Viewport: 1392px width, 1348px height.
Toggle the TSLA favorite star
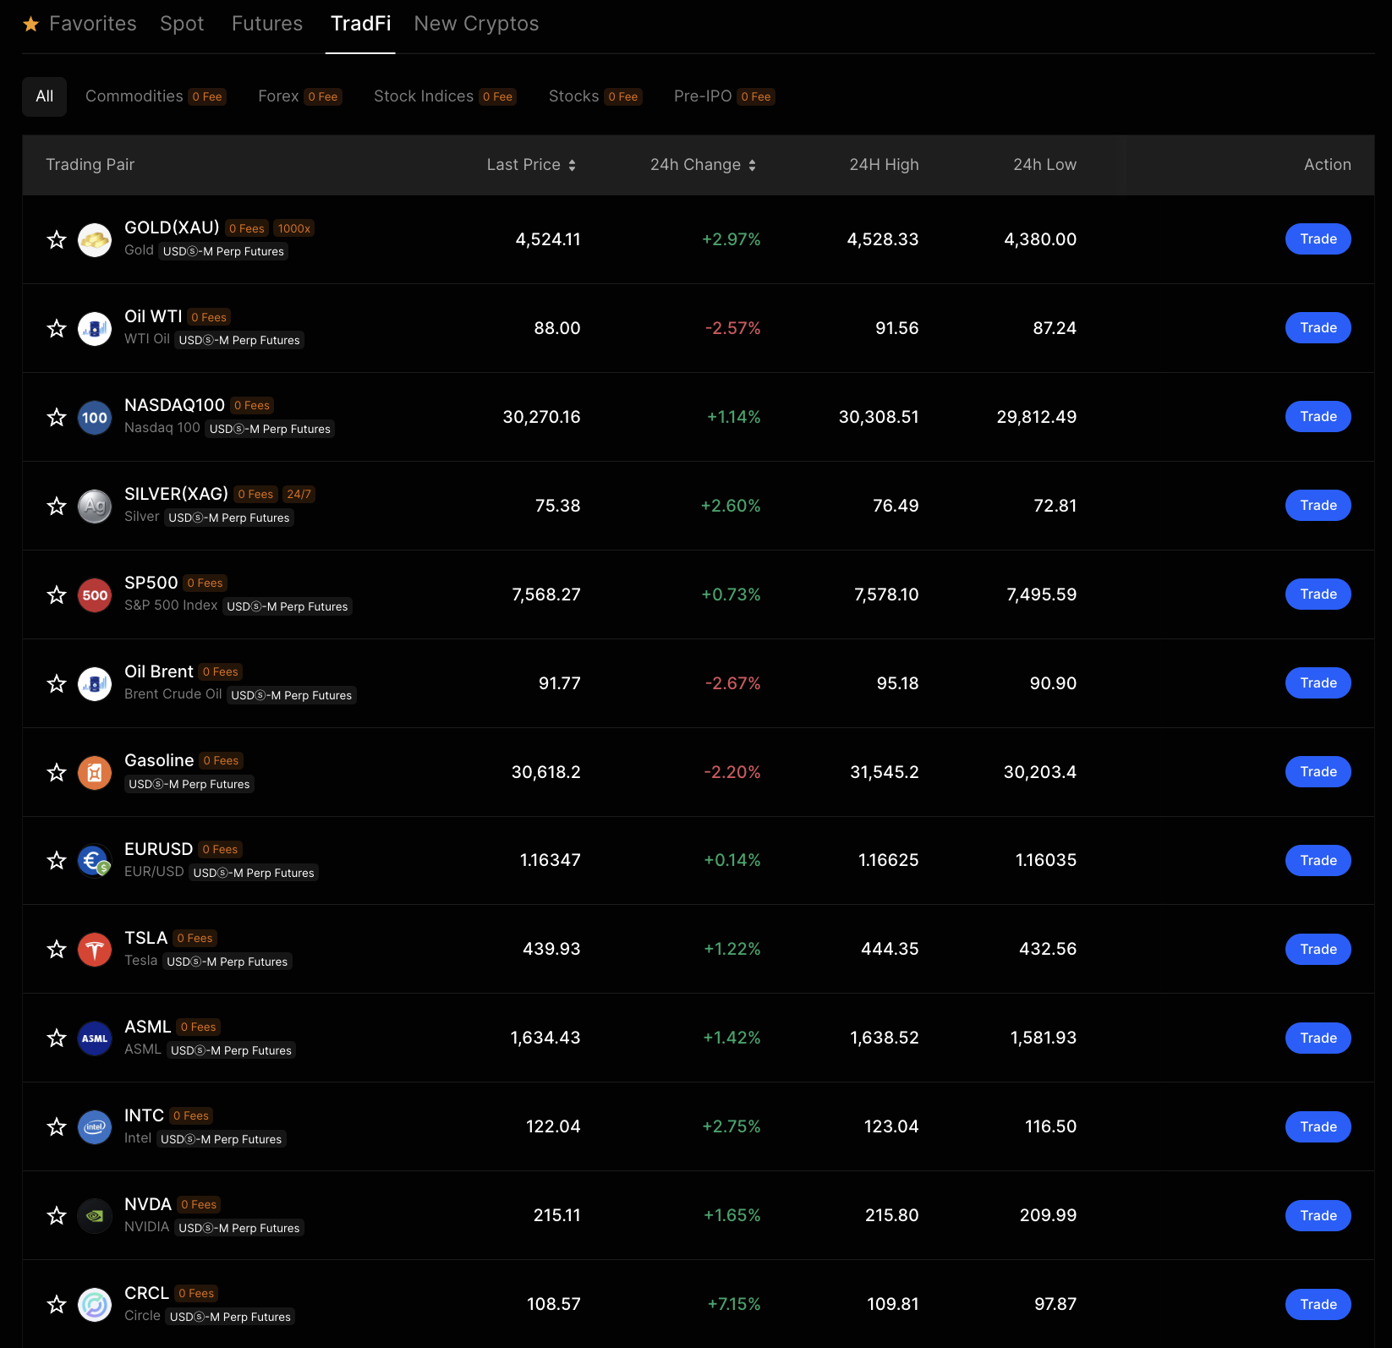click(x=57, y=950)
